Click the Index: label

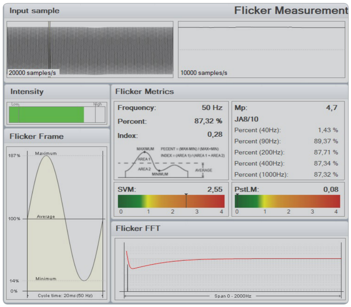[128, 135]
